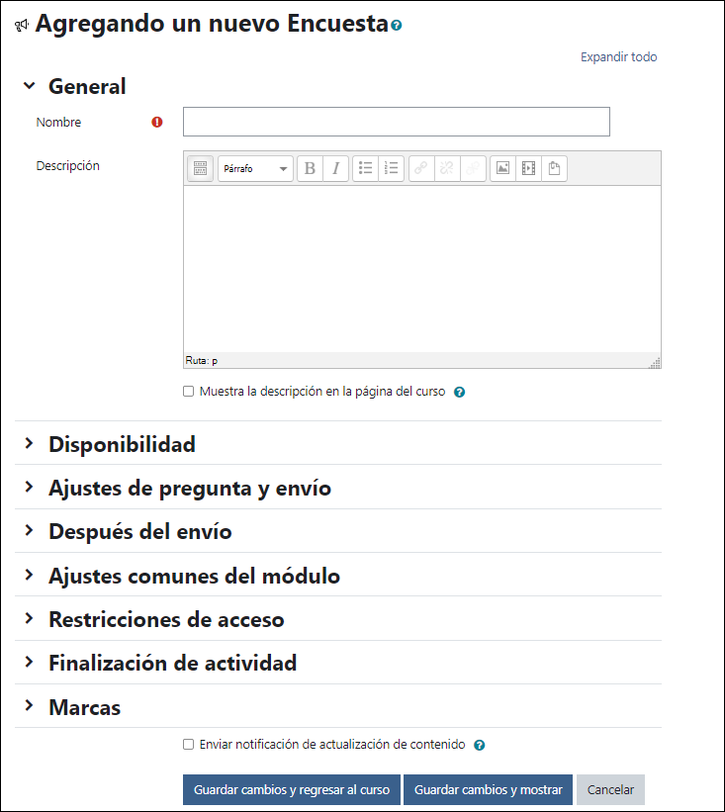The image size is (725, 812).
Task: Insert Moodle media into description
Action: click(x=529, y=168)
